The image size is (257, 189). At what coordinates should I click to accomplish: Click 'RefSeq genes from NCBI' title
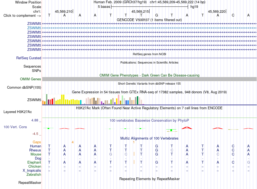pos(150,54)
